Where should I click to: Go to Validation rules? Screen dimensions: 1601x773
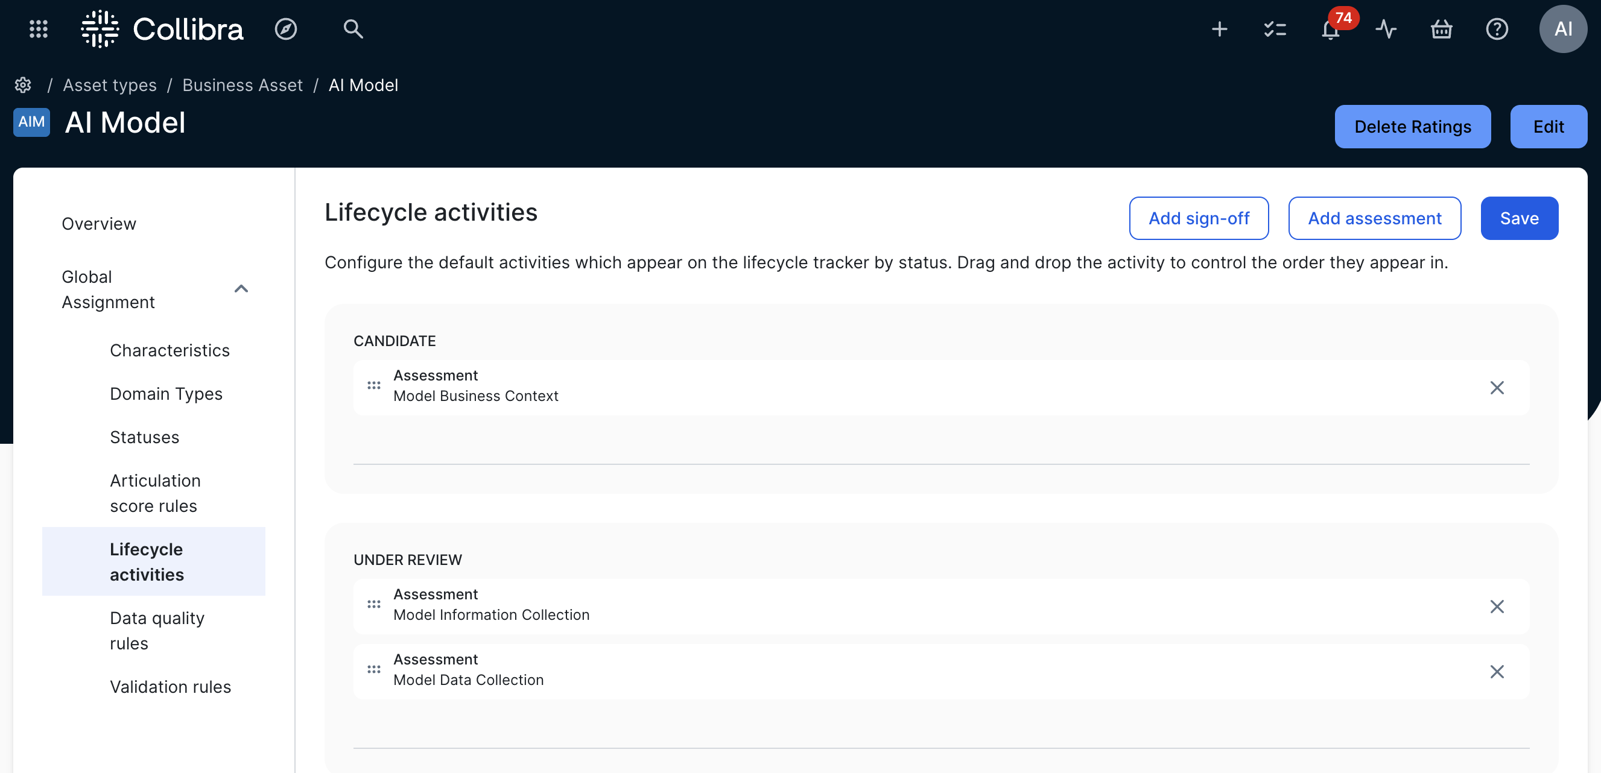pos(170,687)
